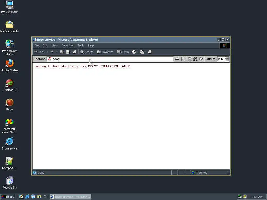The height and width of the screenshot is (200, 267).
Task: Click the Windows logo throbber icon
Action: [225, 45]
